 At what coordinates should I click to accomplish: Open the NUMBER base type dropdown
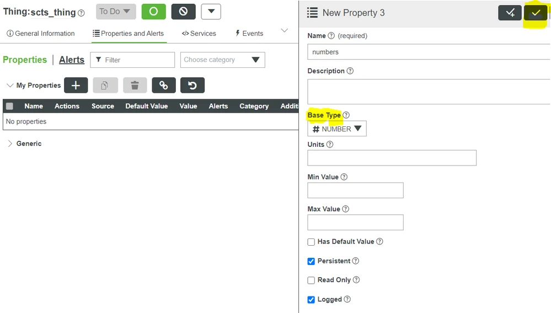(x=337, y=129)
